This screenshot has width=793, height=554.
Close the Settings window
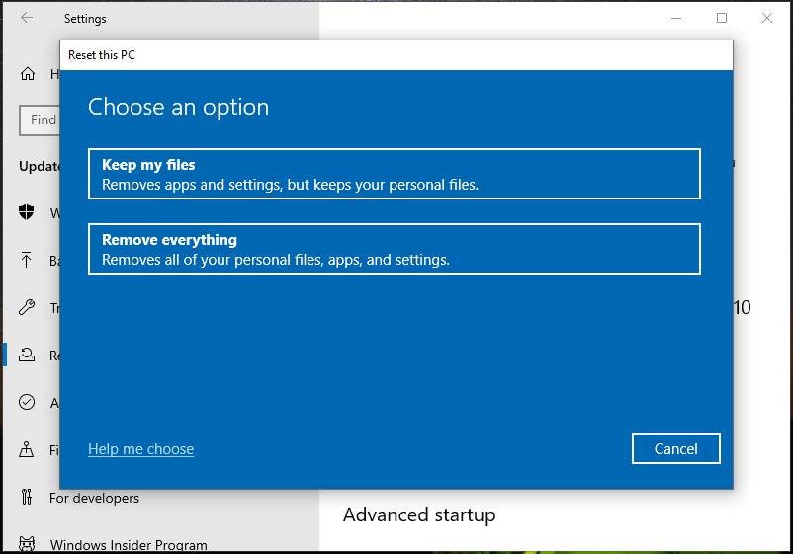pyautogui.click(x=766, y=18)
